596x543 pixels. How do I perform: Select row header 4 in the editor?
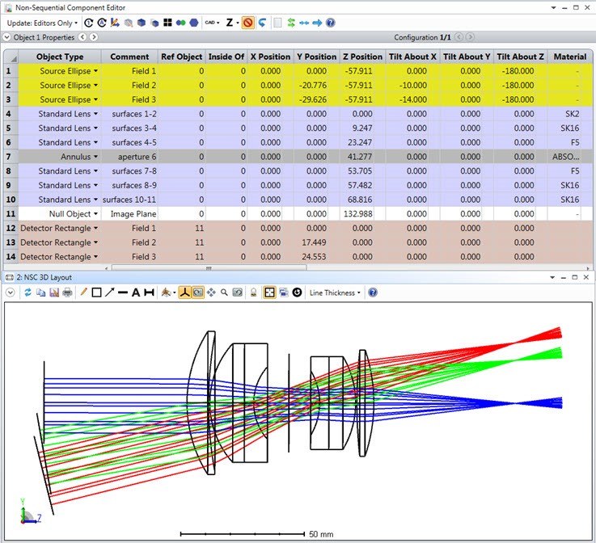tap(11, 114)
